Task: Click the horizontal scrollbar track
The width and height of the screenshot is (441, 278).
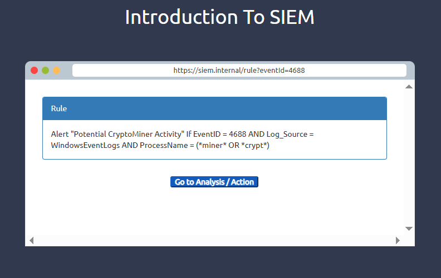Action: point(214,240)
